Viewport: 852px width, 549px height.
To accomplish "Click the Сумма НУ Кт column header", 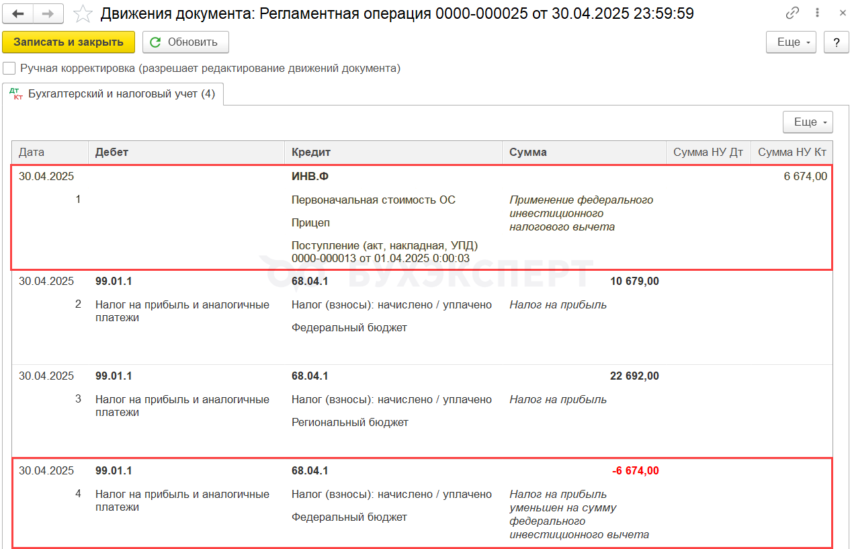I will click(792, 152).
